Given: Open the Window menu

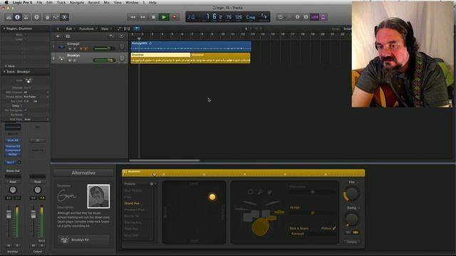Looking at the screenshot, I should pyautogui.click(x=132, y=2).
